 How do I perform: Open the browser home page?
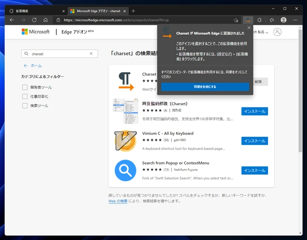[46, 20]
